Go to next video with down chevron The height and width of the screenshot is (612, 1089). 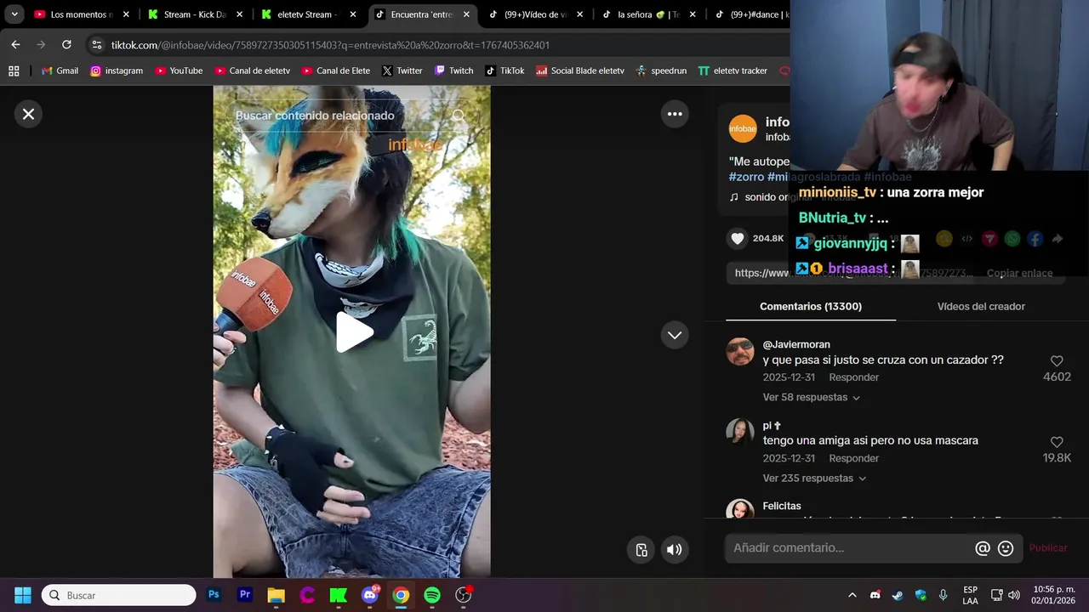(675, 335)
